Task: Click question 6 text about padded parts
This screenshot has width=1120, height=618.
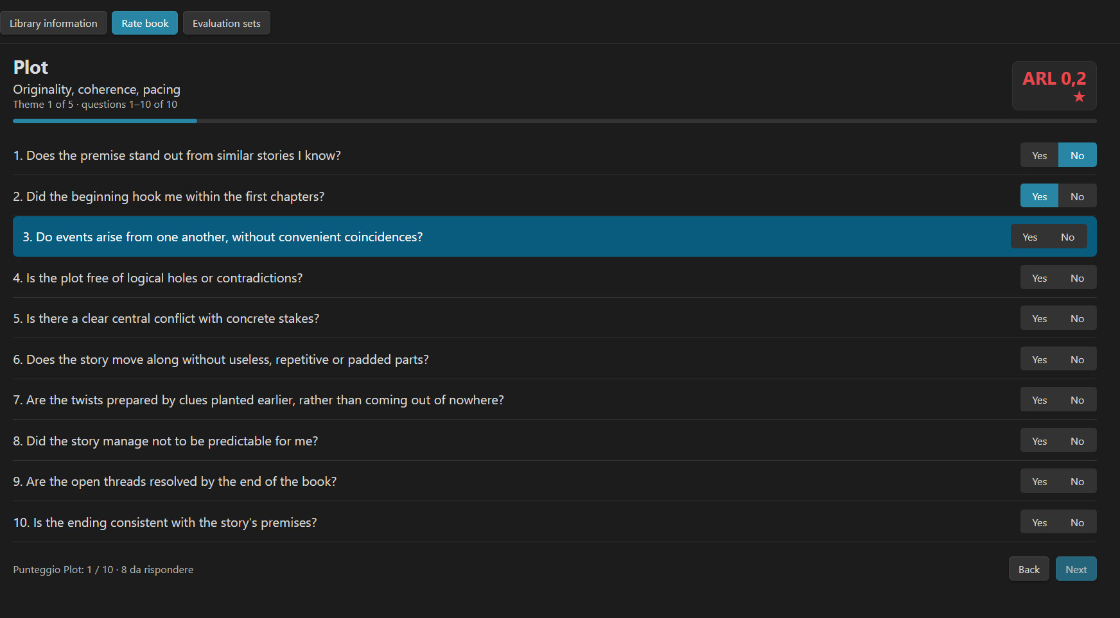Action: coord(221,359)
